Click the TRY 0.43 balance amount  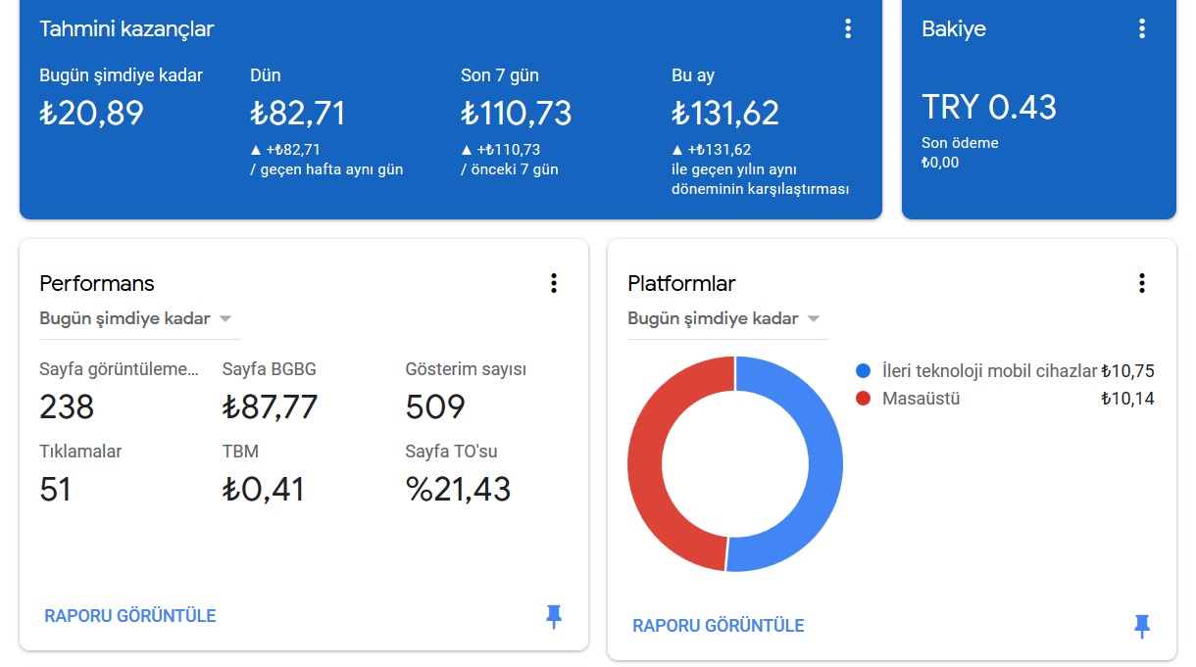tap(989, 107)
